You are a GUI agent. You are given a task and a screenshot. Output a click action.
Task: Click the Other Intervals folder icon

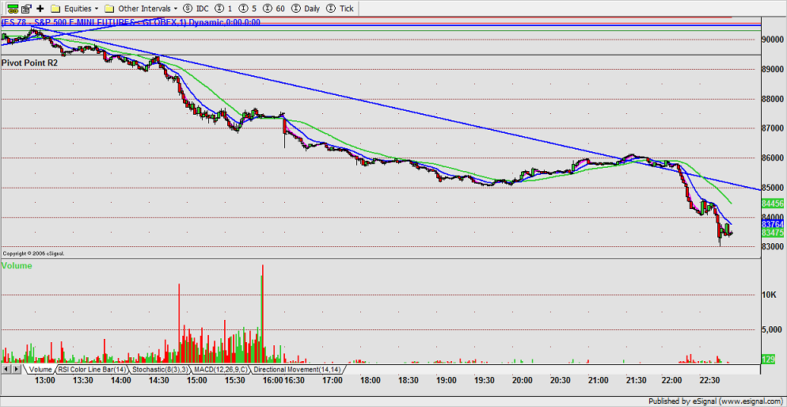109,9
